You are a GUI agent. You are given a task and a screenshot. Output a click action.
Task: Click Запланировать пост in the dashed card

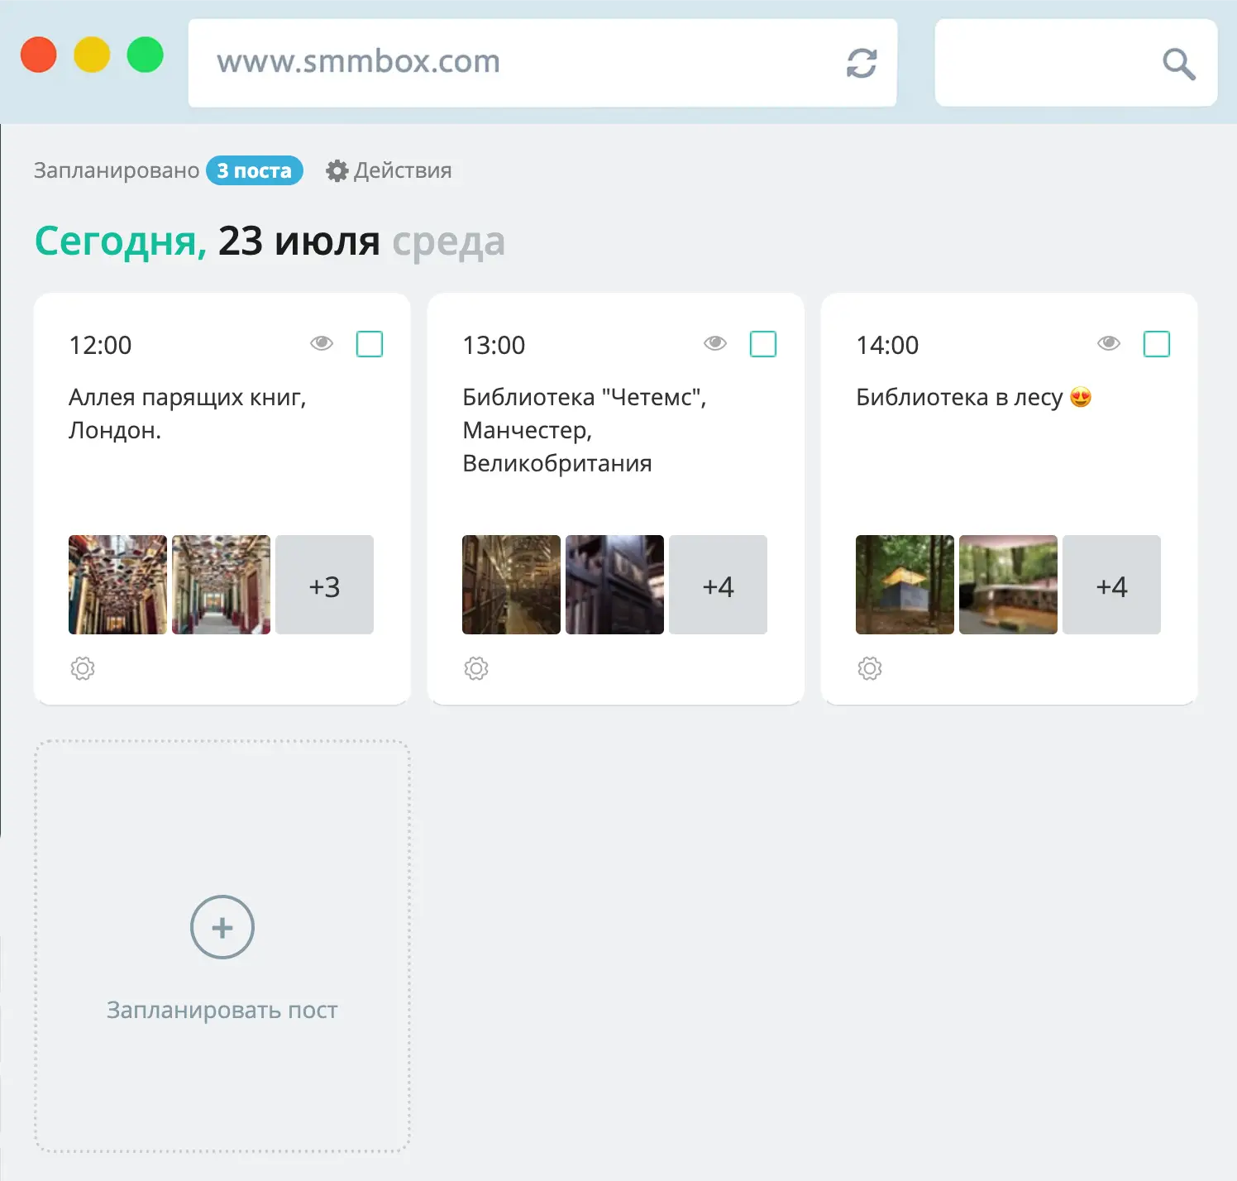coord(222,1009)
